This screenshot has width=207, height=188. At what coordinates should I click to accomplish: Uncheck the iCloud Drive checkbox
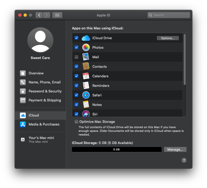pos(76,38)
